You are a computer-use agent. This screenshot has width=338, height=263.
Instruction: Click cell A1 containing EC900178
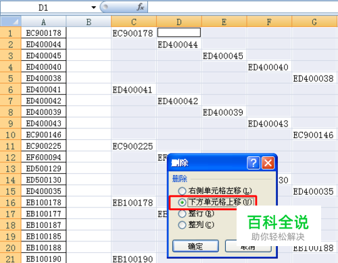point(43,33)
